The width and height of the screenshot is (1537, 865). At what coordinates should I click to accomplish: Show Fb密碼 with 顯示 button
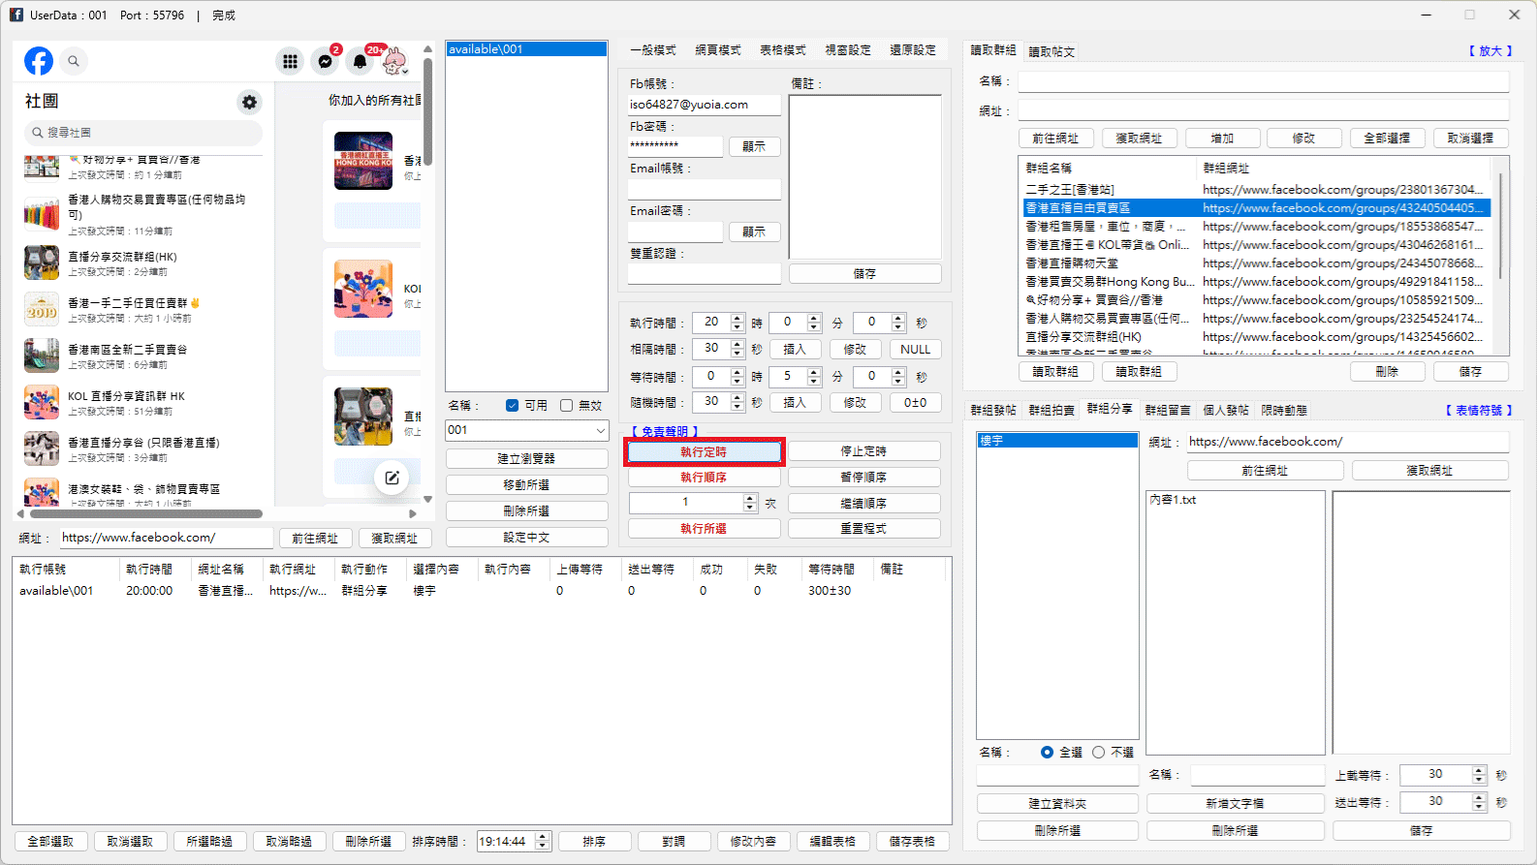(754, 147)
